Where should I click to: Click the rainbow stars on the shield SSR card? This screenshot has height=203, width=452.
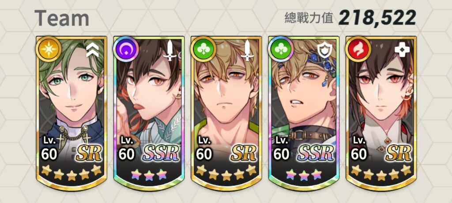pyautogui.click(x=304, y=174)
